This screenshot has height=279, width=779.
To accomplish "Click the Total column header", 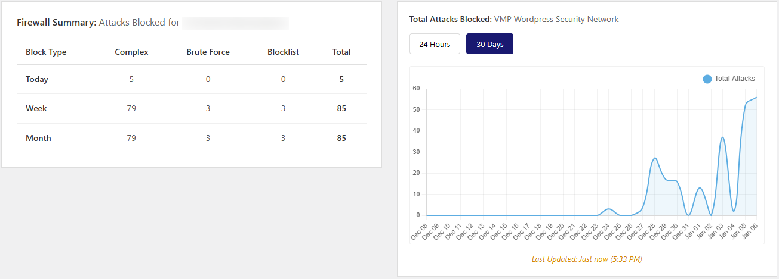I will click(341, 52).
